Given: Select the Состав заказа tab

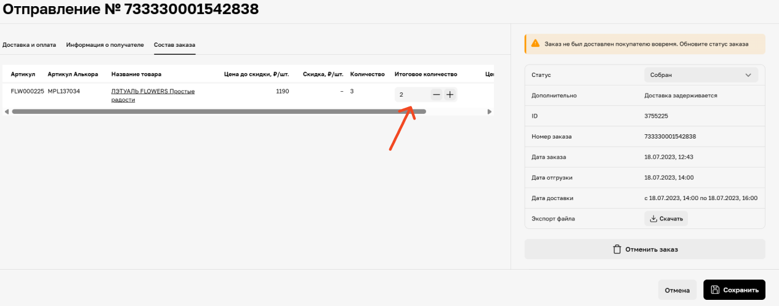Looking at the screenshot, I should point(174,45).
